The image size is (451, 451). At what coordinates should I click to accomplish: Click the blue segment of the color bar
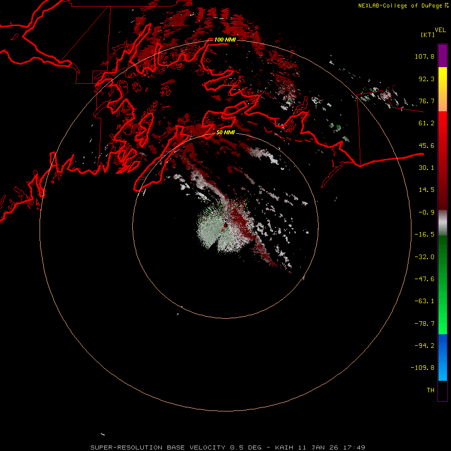tap(442, 357)
